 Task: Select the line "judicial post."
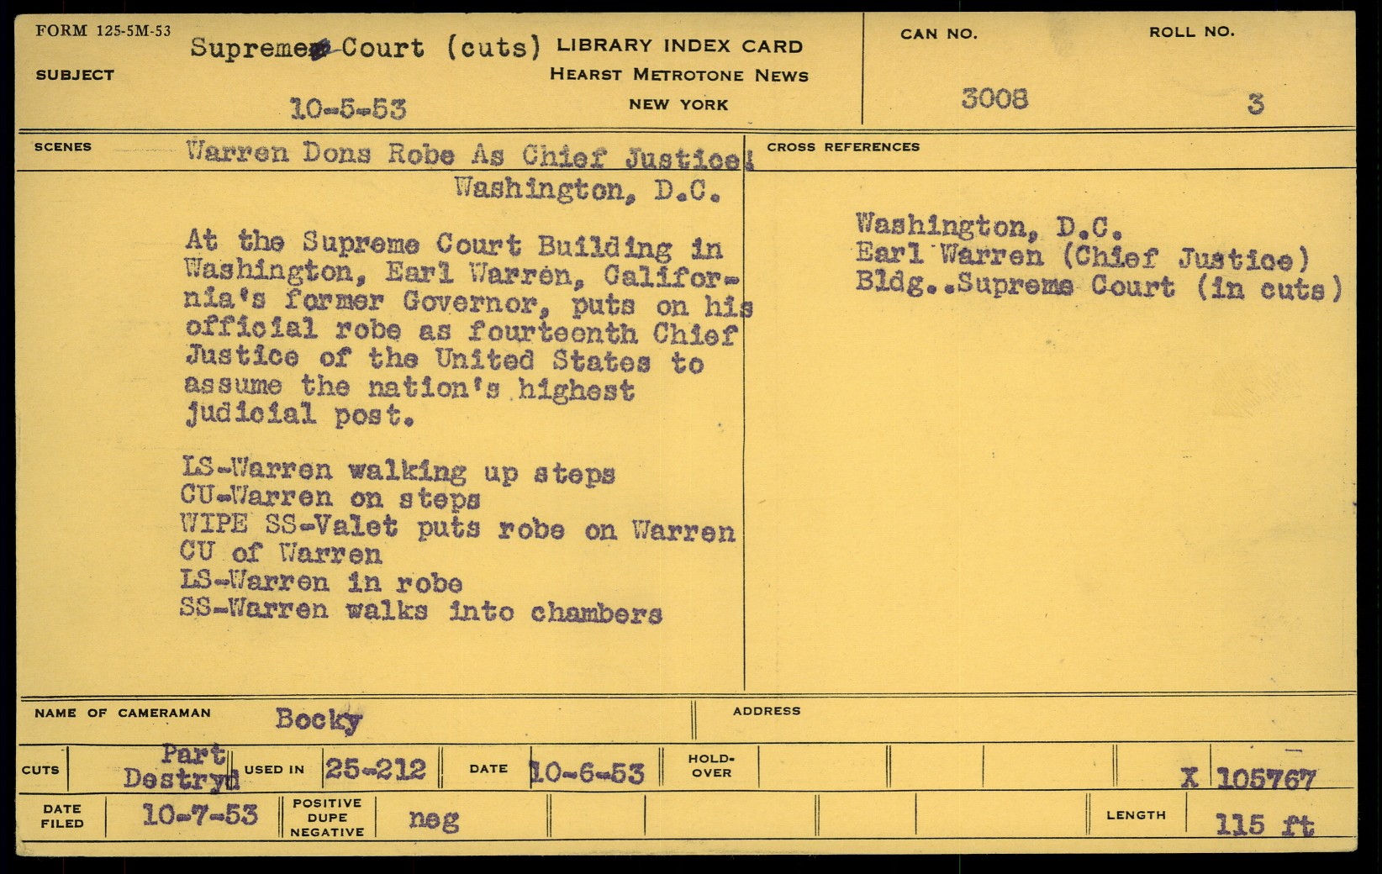pyautogui.click(x=299, y=414)
